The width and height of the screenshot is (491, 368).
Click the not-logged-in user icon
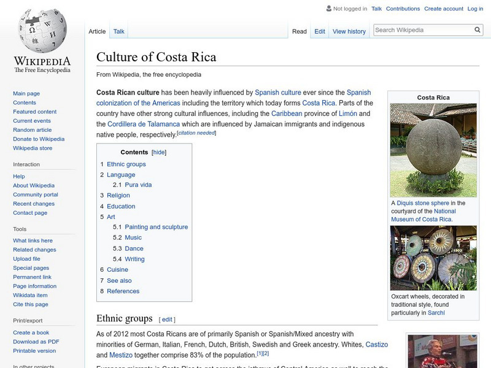[328, 9]
